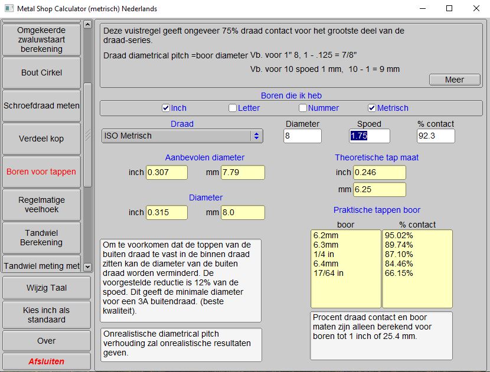Close the Metal Shop Calculator window
Image resolution: width=490 pixels, height=372 pixels.
point(476,8)
